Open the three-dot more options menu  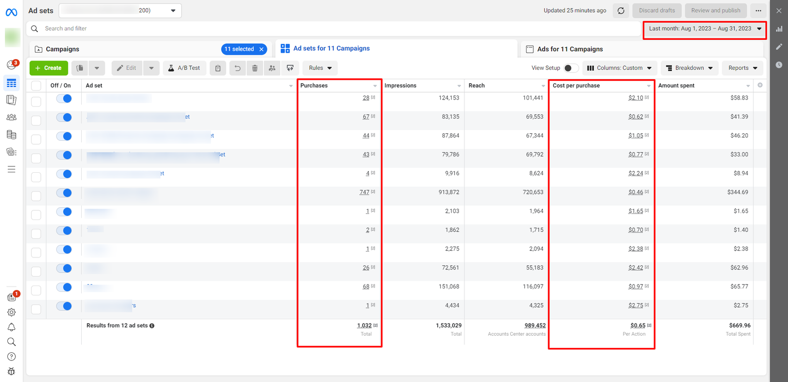coord(758,11)
